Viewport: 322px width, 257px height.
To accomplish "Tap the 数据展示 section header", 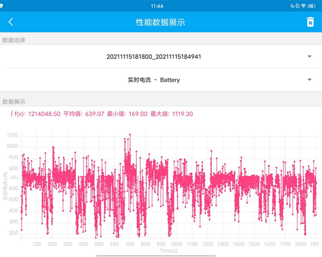I will pos(14,101).
